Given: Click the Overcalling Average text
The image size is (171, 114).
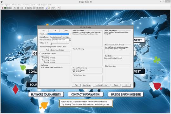Looking at the screenshot, I should 49,58.
